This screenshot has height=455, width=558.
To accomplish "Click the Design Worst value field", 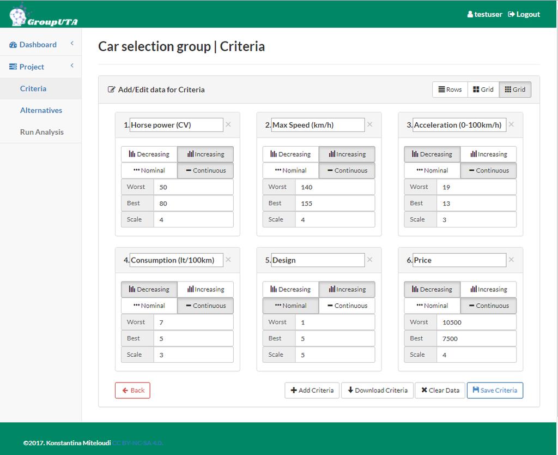I will click(x=335, y=322).
